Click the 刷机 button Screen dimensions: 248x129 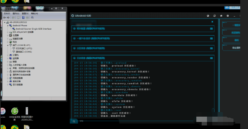pyautogui.click(x=231, y=40)
